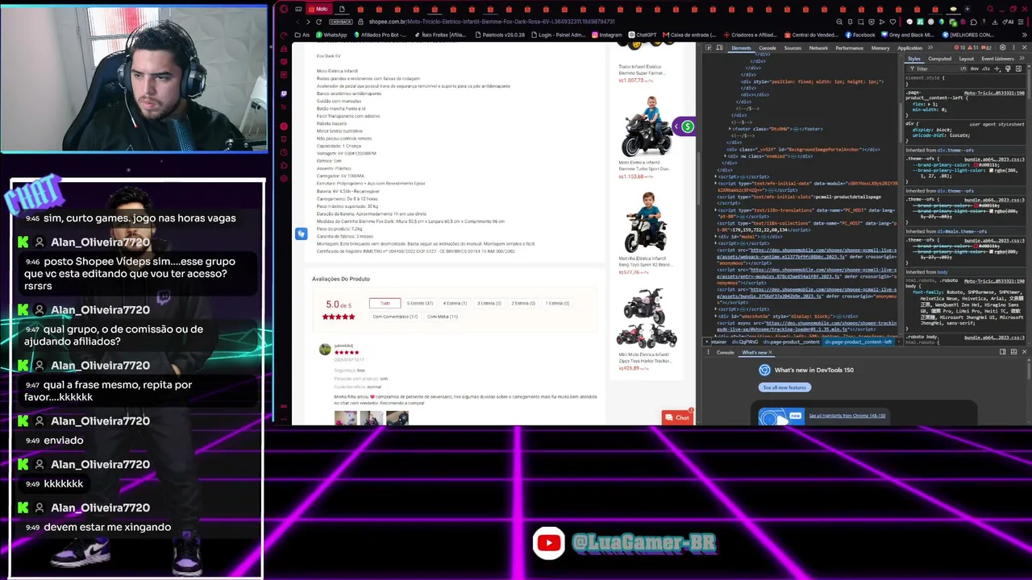
Task: Filter reviews Com Comentários
Action: (x=395, y=317)
